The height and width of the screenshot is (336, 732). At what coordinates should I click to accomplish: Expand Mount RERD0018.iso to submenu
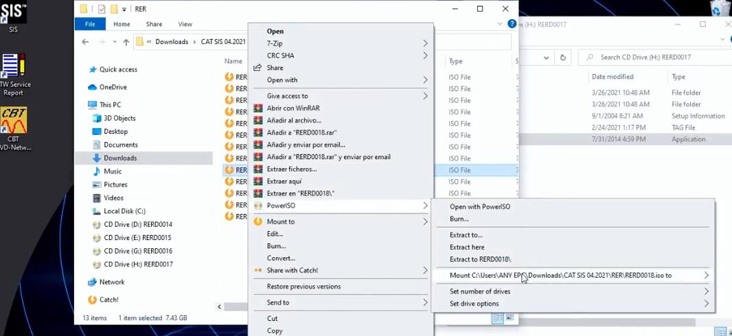click(572, 276)
